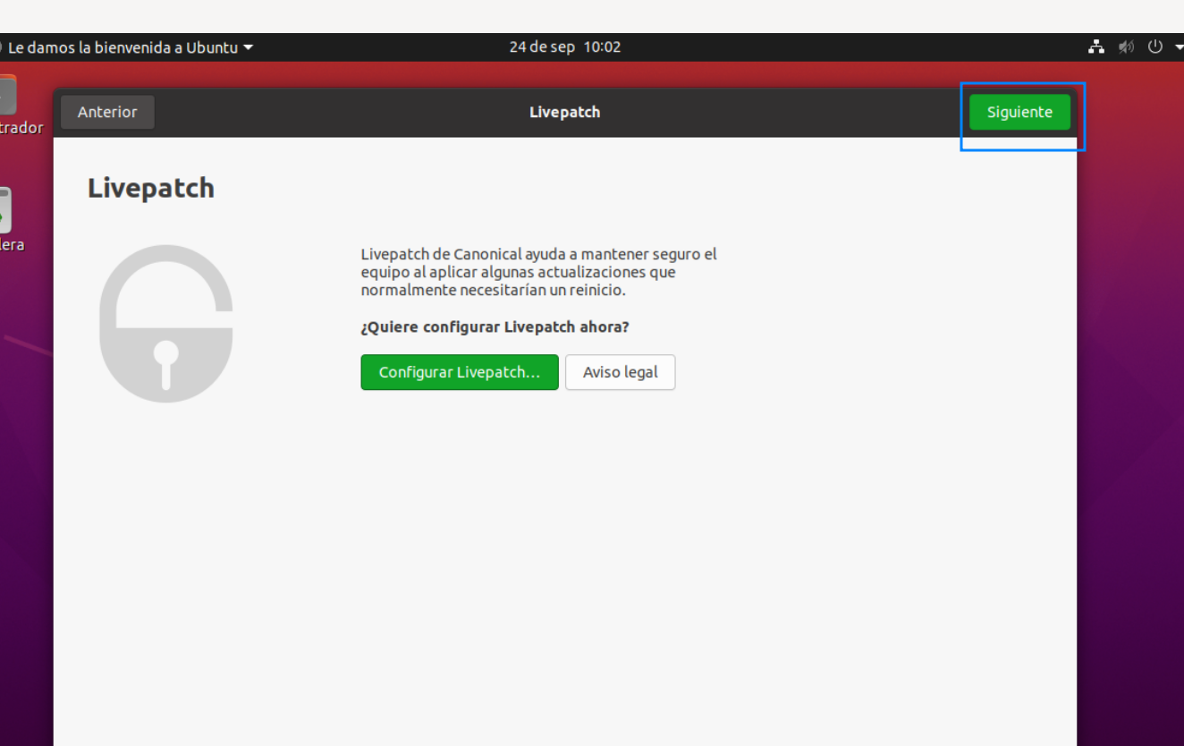Go back with the Anterior button
Image resolution: width=1184 pixels, height=746 pixels.
(107, 112)
